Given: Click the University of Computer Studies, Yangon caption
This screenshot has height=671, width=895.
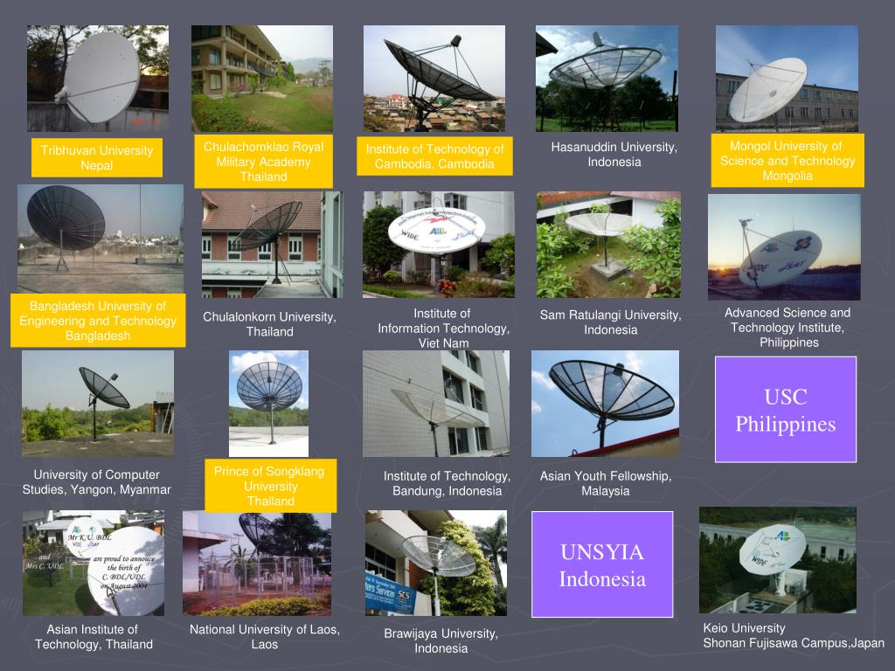Looking at the screenshot, I should pos(96,482).
